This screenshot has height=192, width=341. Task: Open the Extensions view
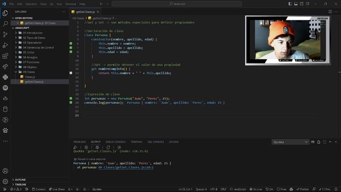[5, 55]
